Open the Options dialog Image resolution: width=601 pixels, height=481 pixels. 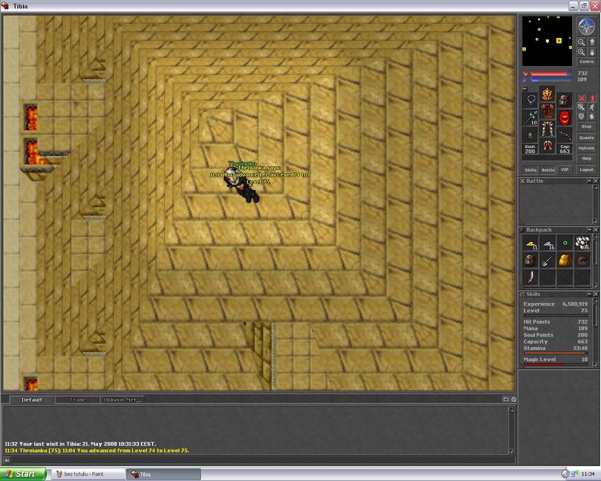(586, 148)
